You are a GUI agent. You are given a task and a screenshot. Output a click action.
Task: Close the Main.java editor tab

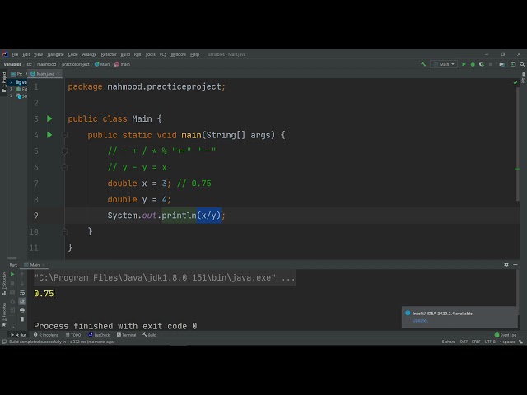[58, 74]
